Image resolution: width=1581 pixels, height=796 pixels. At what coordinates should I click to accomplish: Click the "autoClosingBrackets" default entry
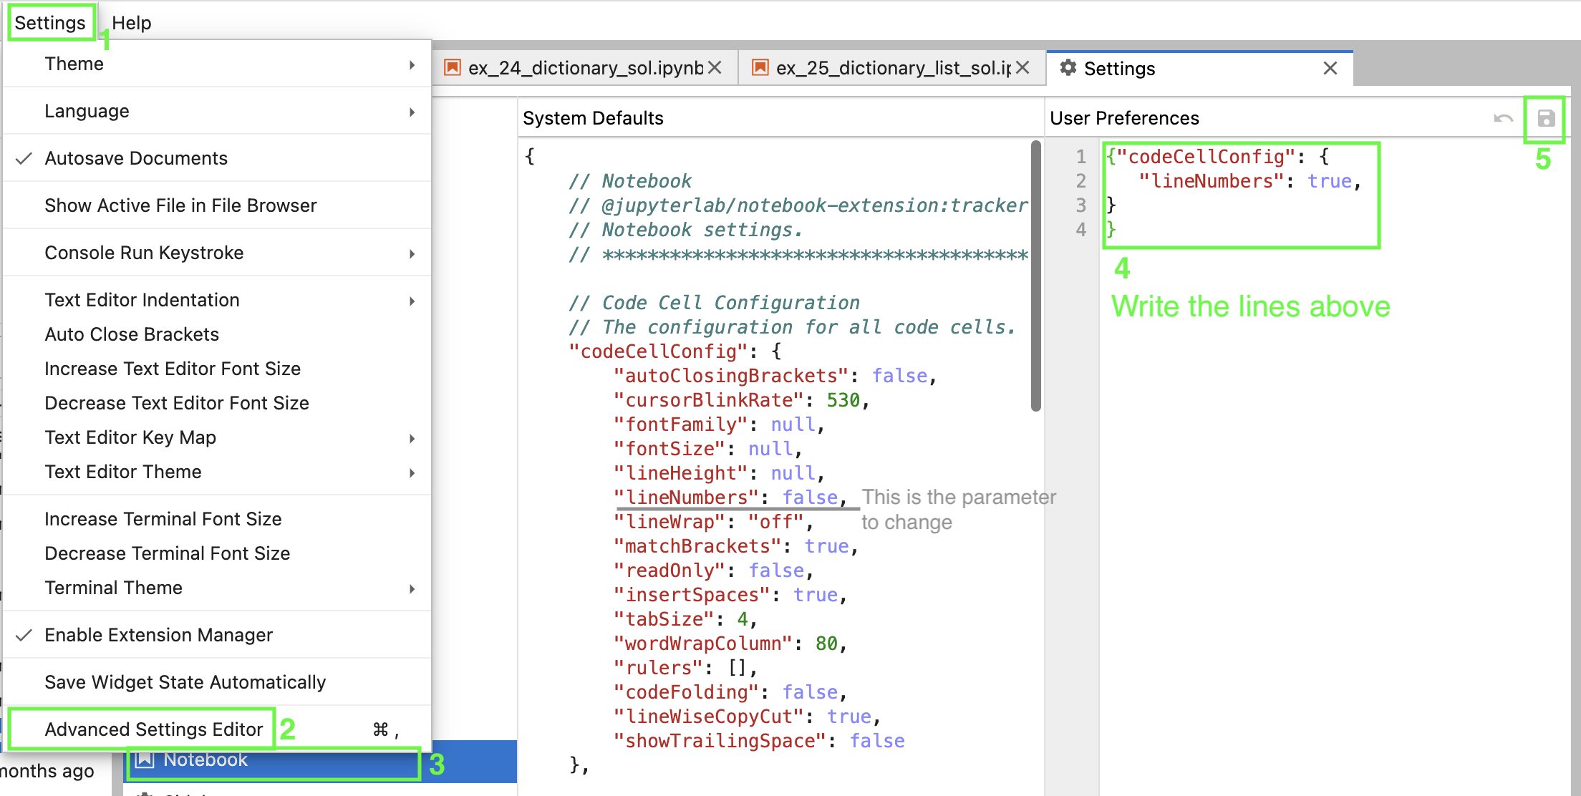(775, 376)
